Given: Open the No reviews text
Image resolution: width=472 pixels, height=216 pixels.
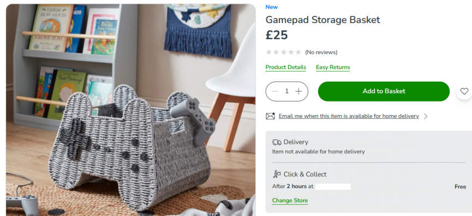Looking at the screenshot, I should point(321,52).
